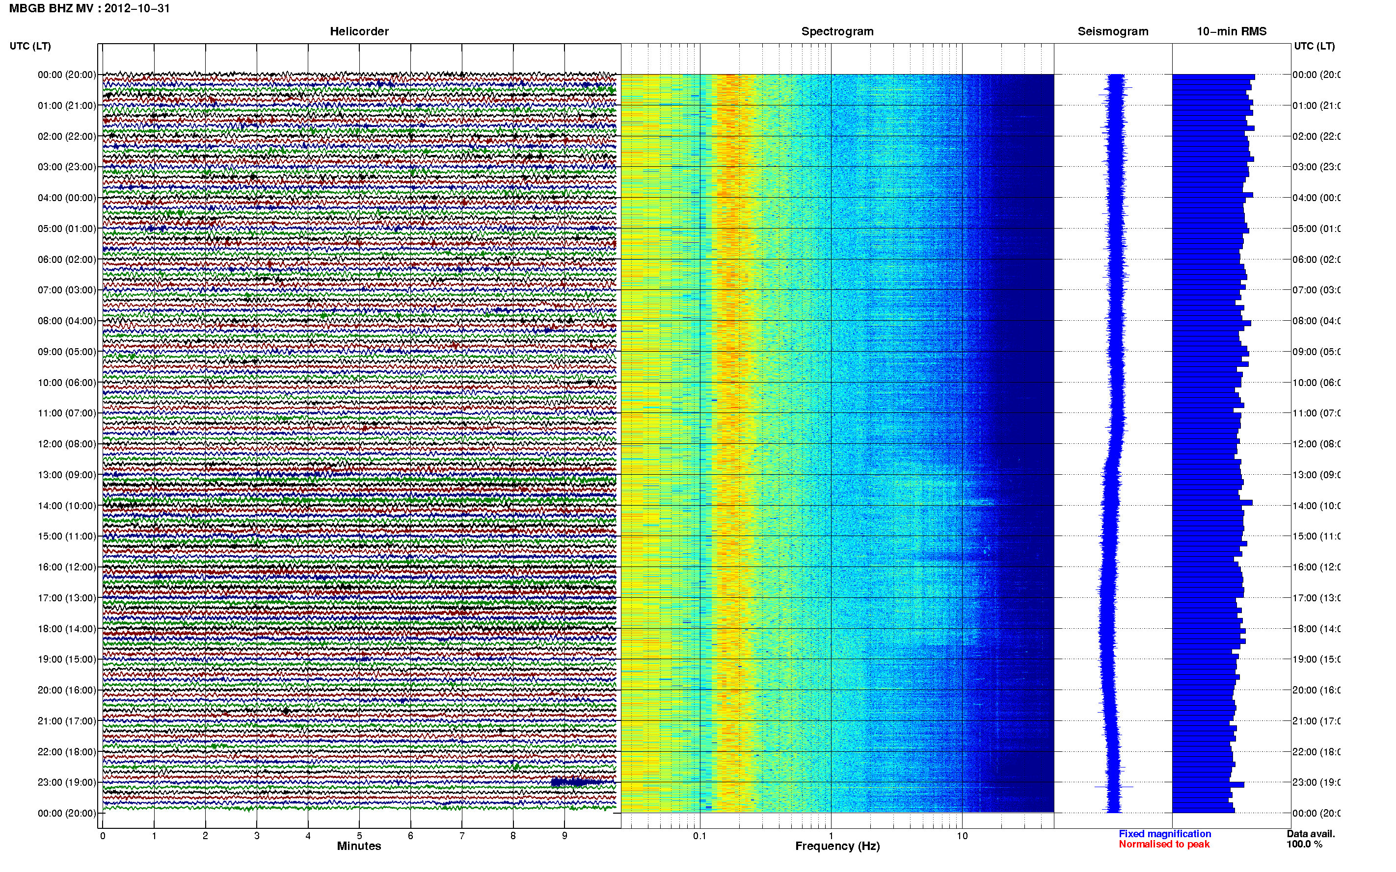This screenshot has width=1396, height=872.
Task: Select the left time label "17:00 (13:00)"
Action: pos(67,598)
